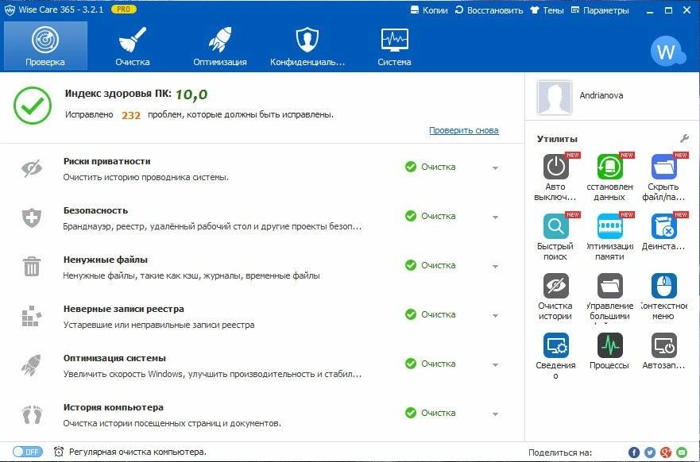Click Очистка status for Оптимизация системы
Viewport: 700px width, 462px height.
pyautogui.click(x=431, y=364)
